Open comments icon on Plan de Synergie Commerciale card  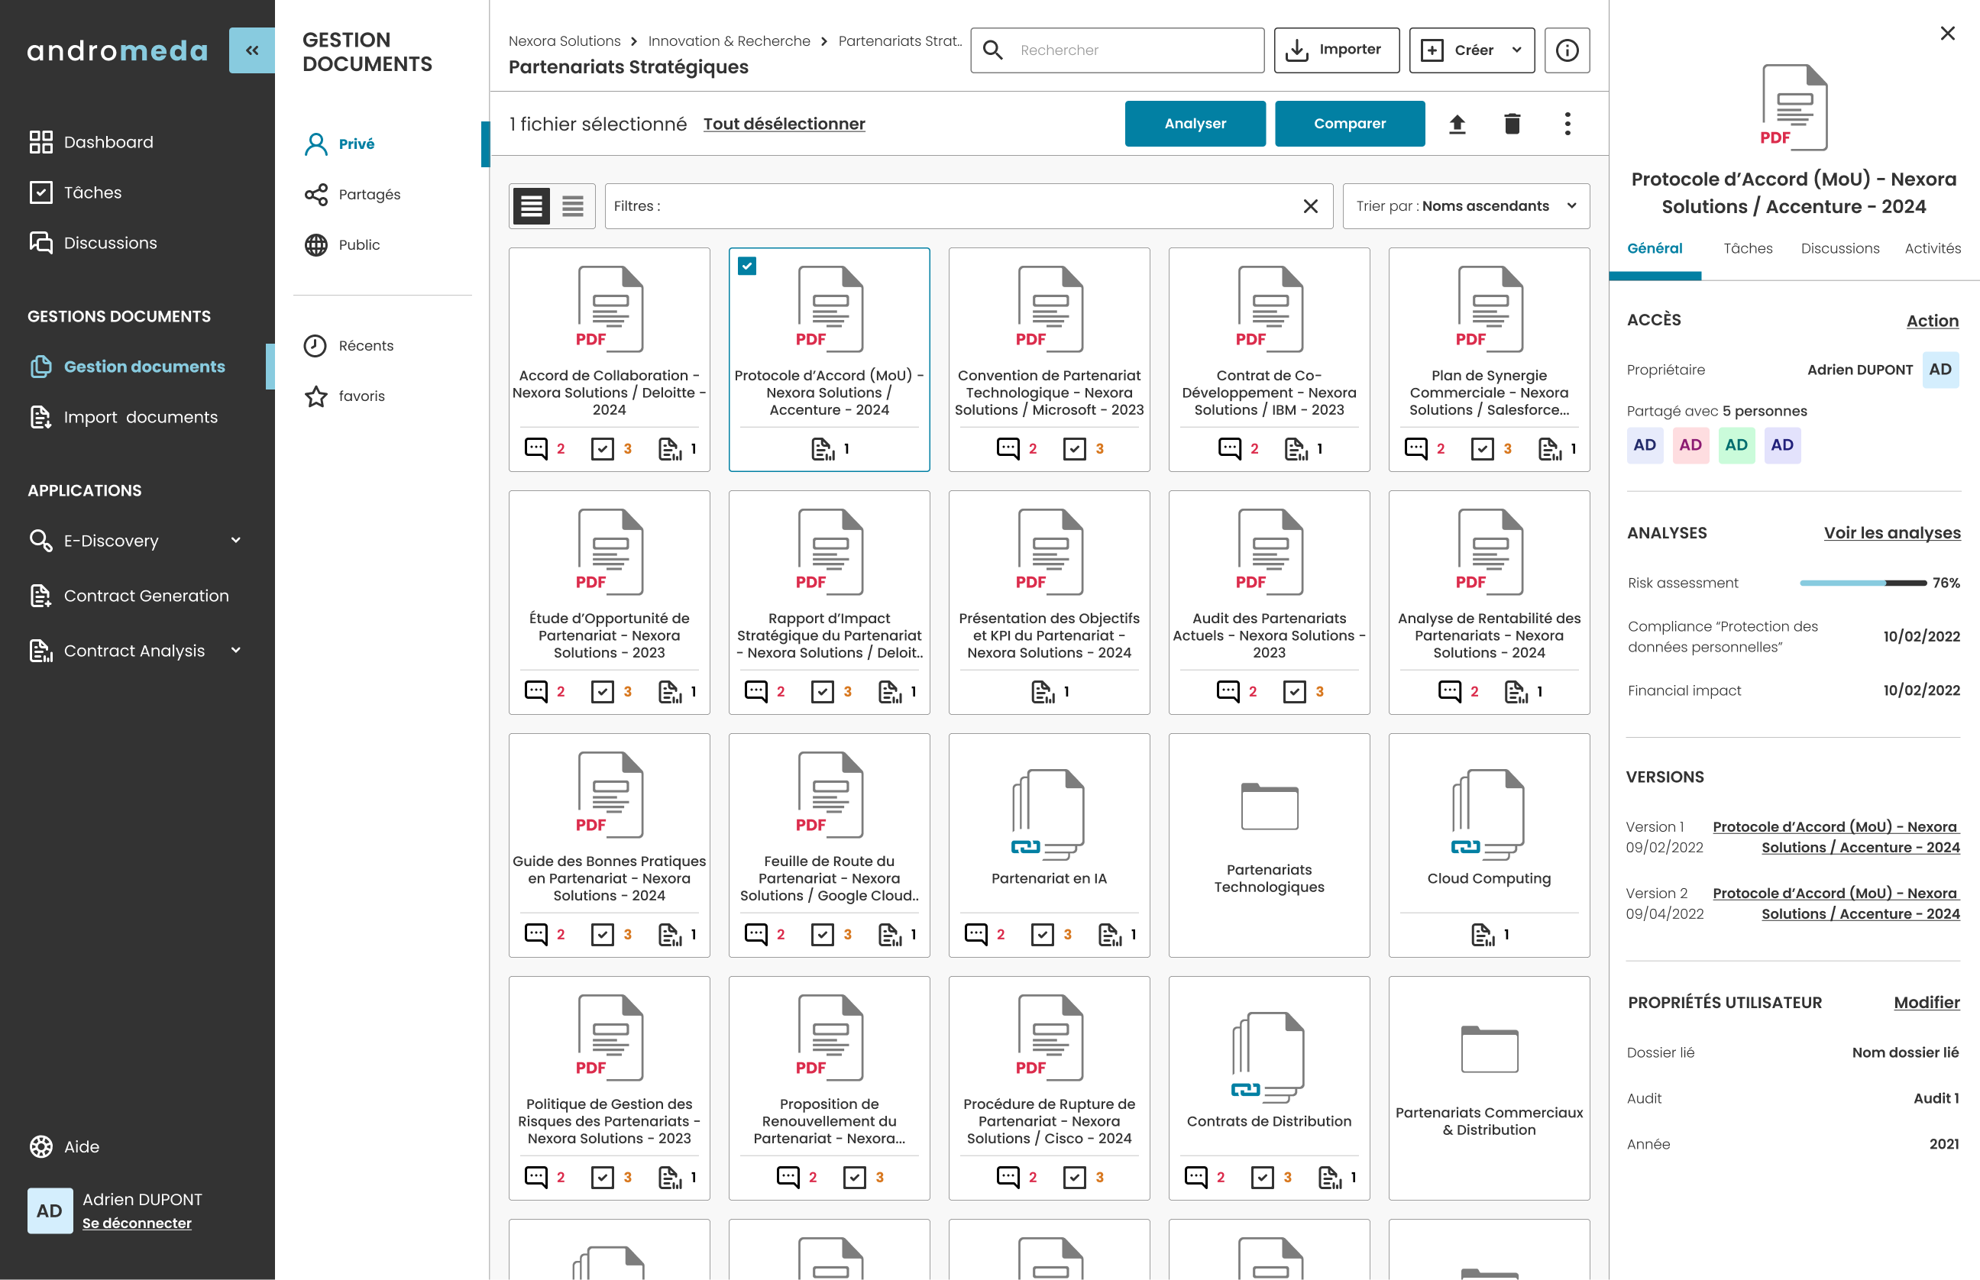tap(1416, 449)
